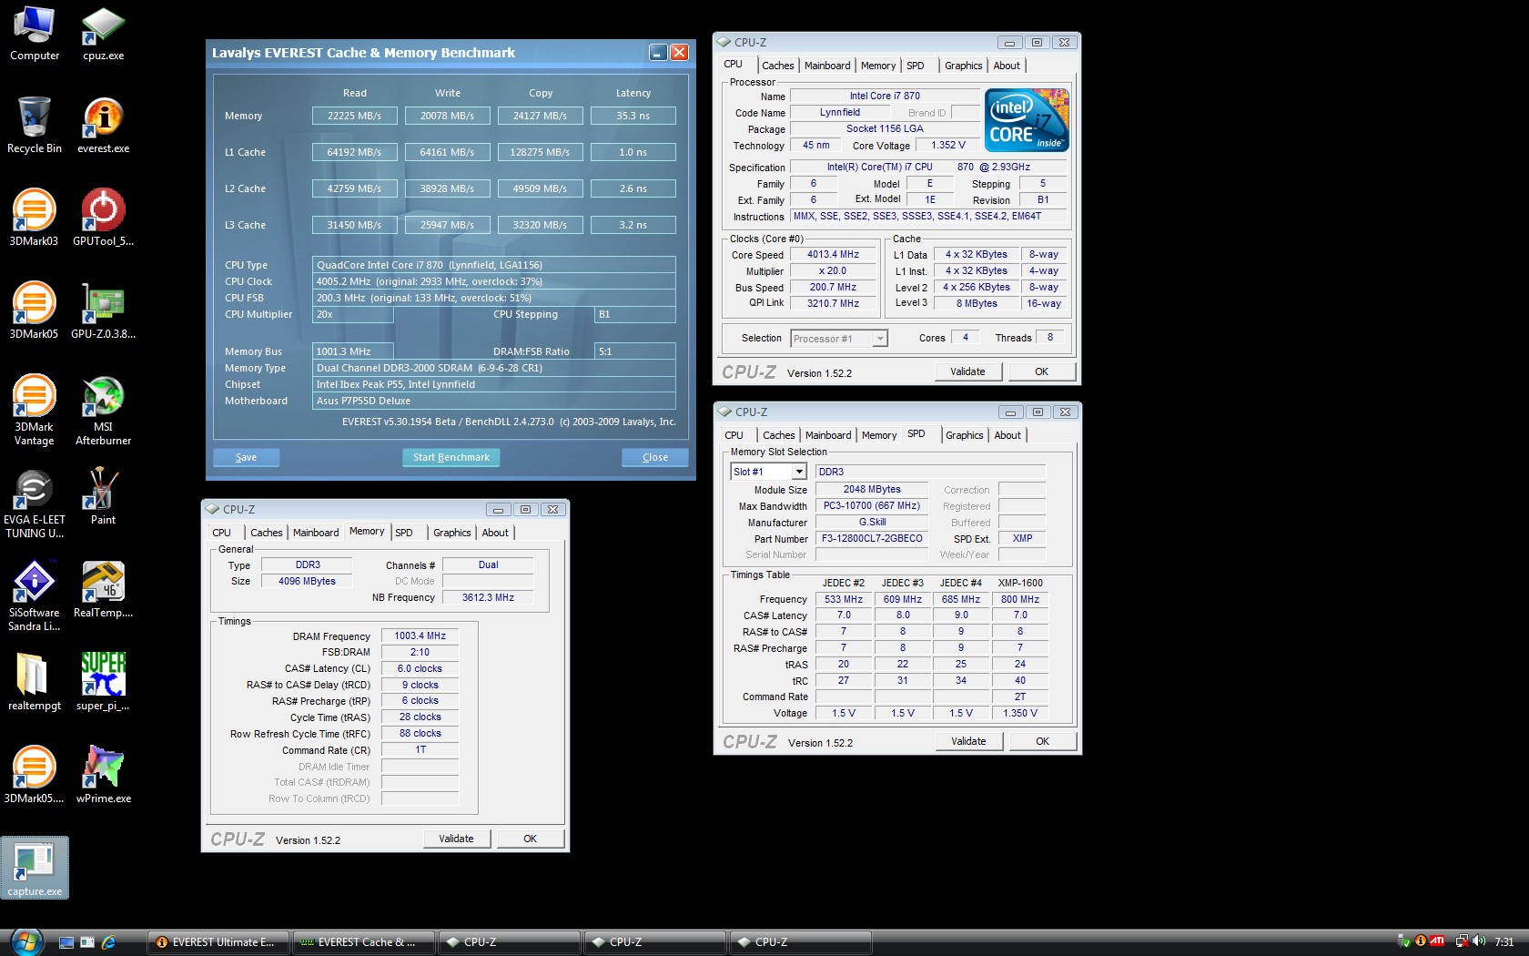
Task: Switch to Caches tab in top CPU-Z window
Action: 777,66
